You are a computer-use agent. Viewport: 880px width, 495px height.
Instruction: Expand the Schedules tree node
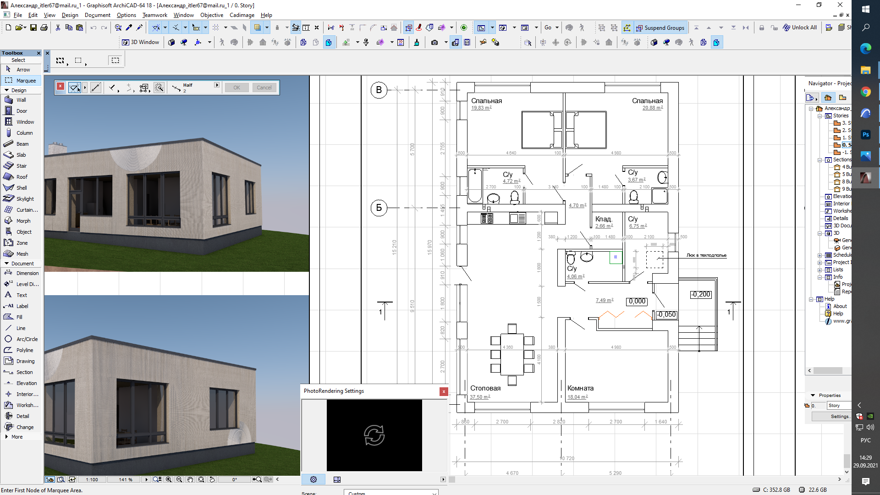coord(820,255)
